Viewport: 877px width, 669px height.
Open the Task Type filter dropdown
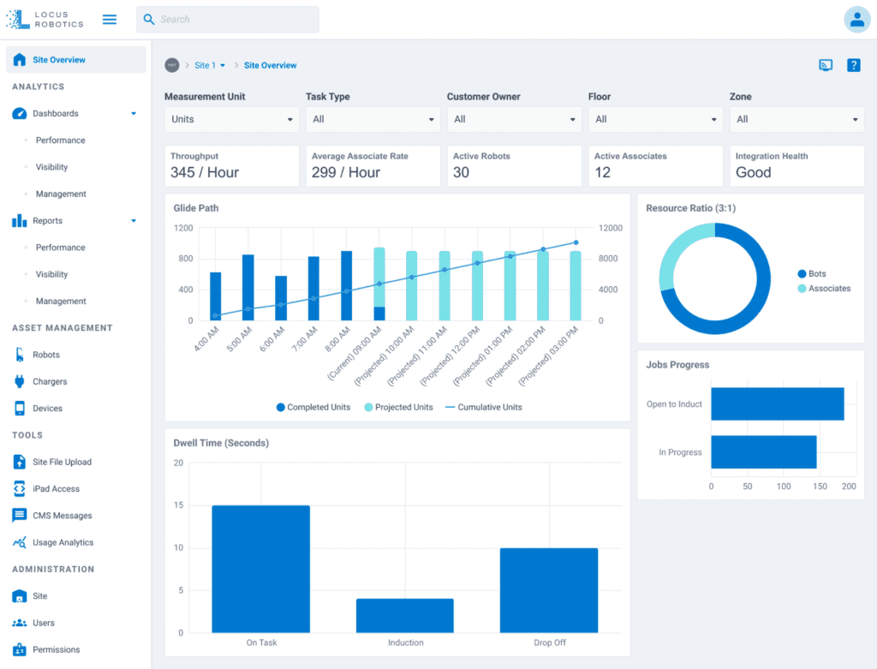point(373,119)
